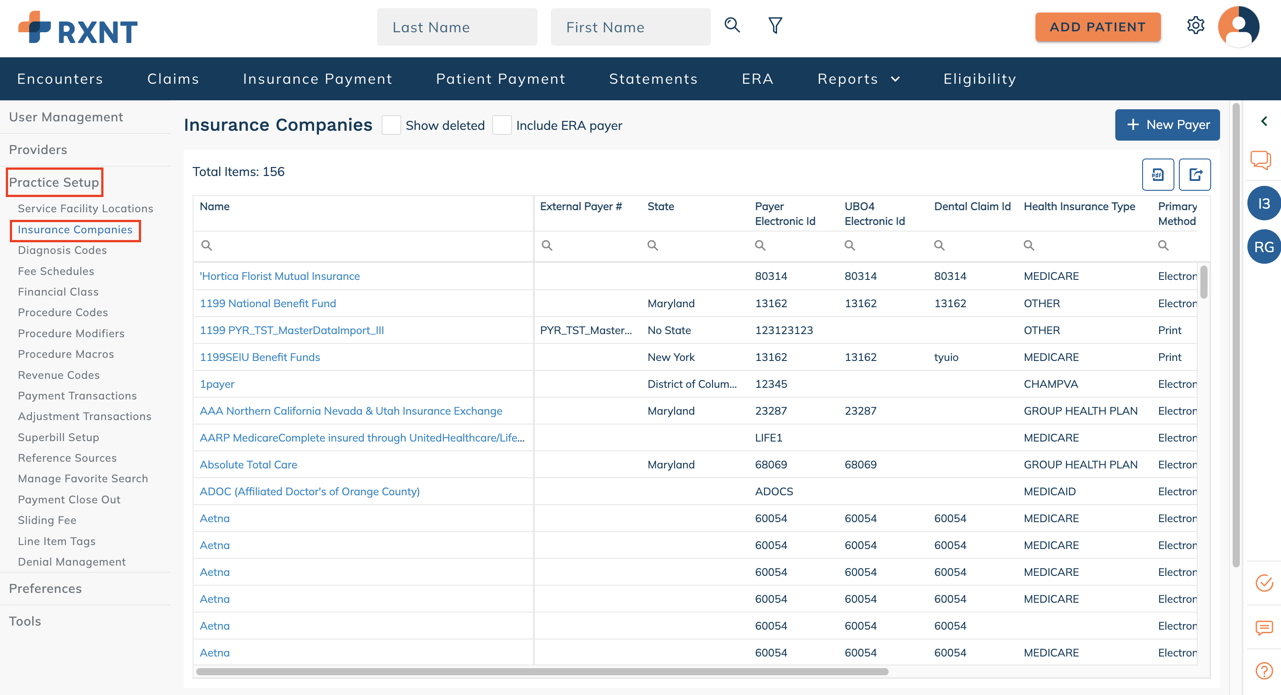Click the page vertical scrollbar
Screen dimensions: 1281x695
pos(1235,335)
